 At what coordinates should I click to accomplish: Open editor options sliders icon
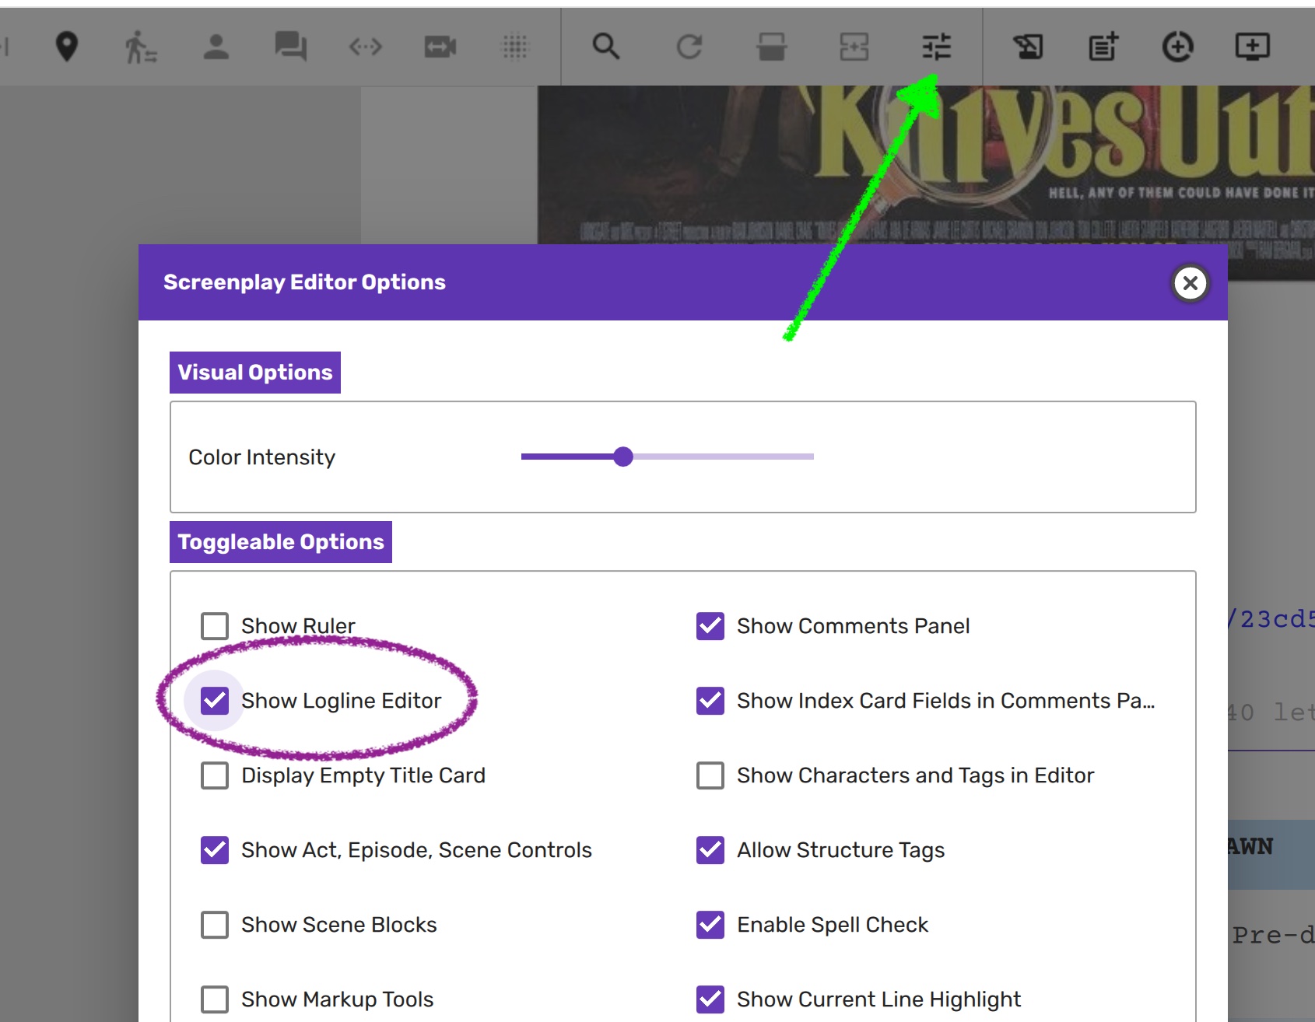[x=936, y=47]
